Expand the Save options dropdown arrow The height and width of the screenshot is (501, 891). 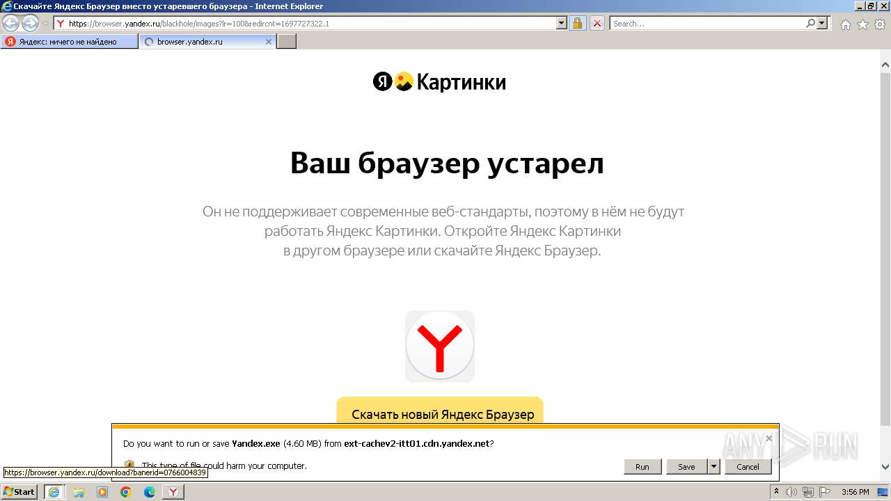(713, 466)
